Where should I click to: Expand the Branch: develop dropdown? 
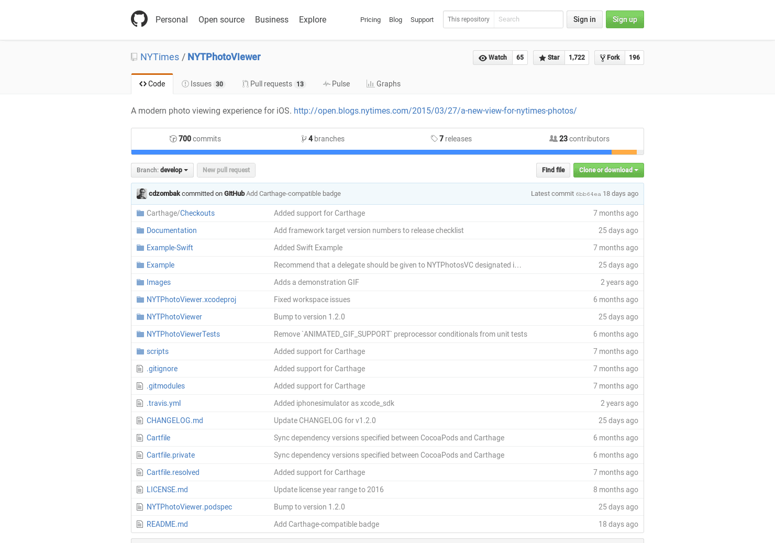point(162,170)
